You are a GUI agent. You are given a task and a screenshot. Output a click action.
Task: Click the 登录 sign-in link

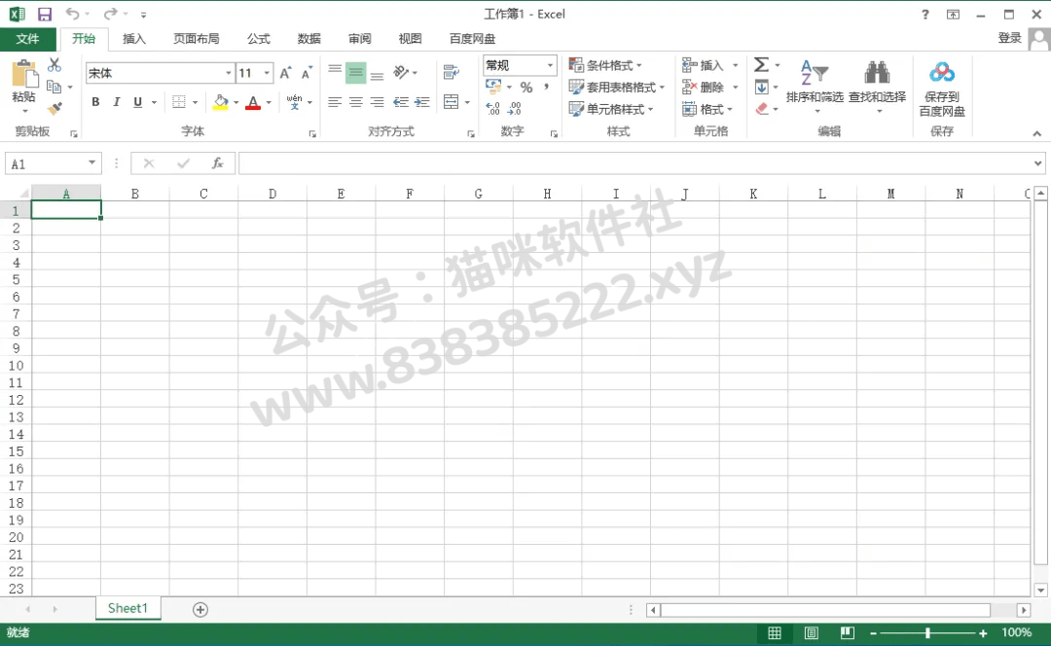(x=1009, y=38)
